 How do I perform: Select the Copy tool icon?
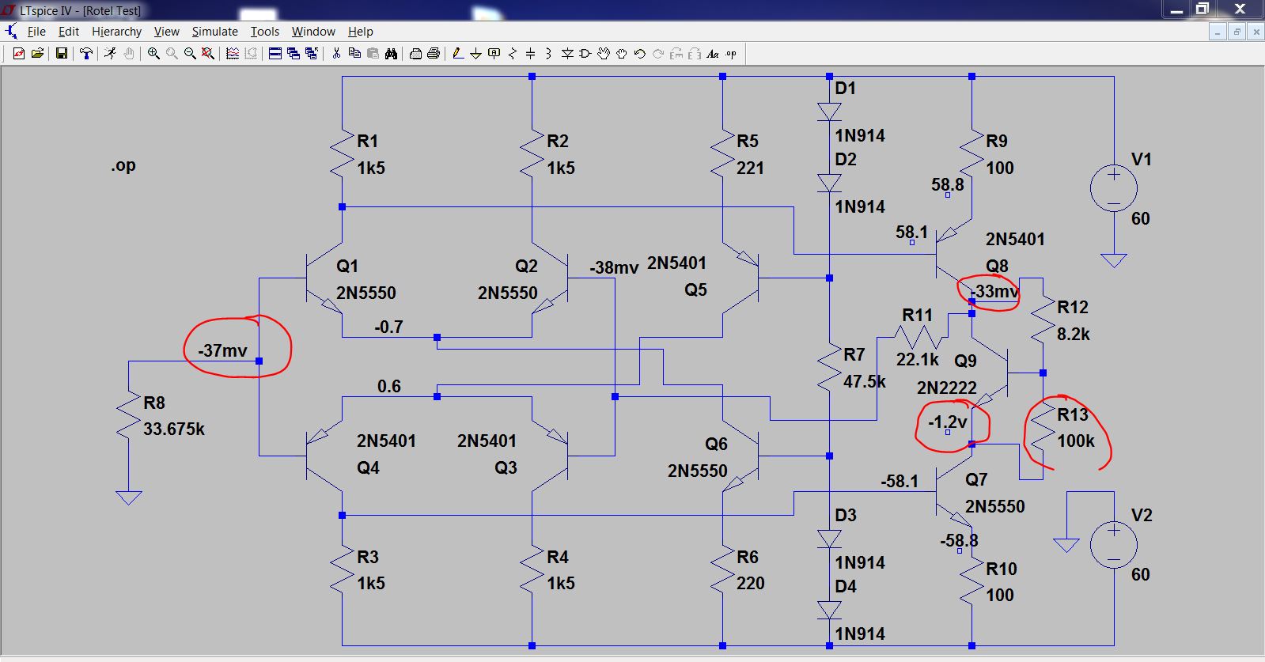coord(354,54)
